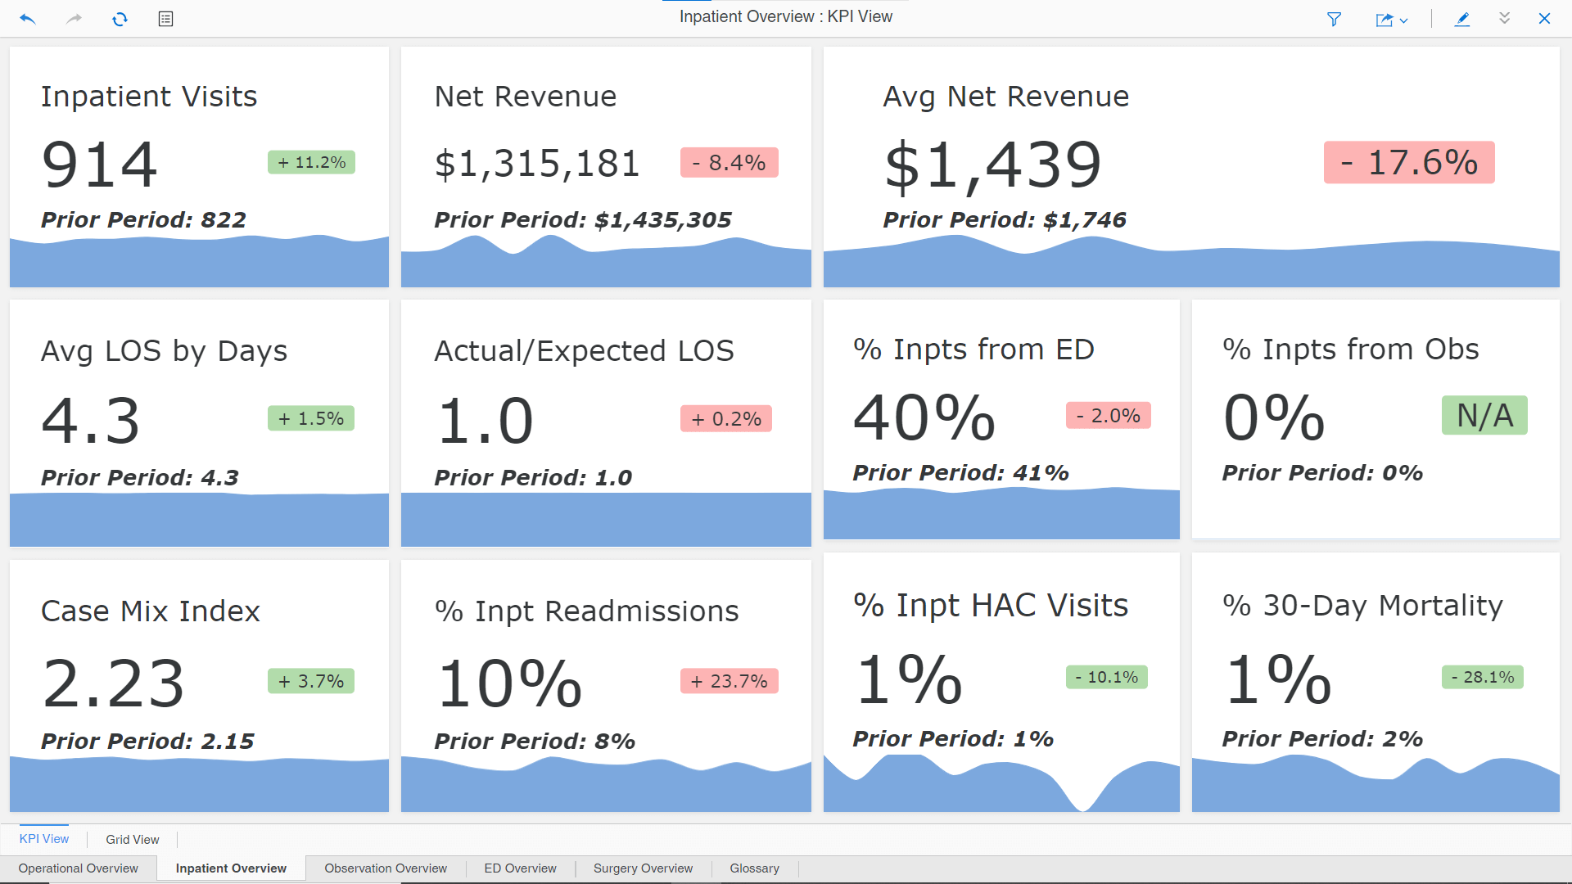Screen dimensions: 1572x884
Task: Switch to the Grid View tab
Action: click(131, 839)
